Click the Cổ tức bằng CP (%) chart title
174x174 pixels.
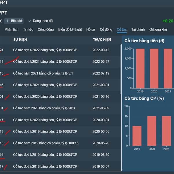144,99
